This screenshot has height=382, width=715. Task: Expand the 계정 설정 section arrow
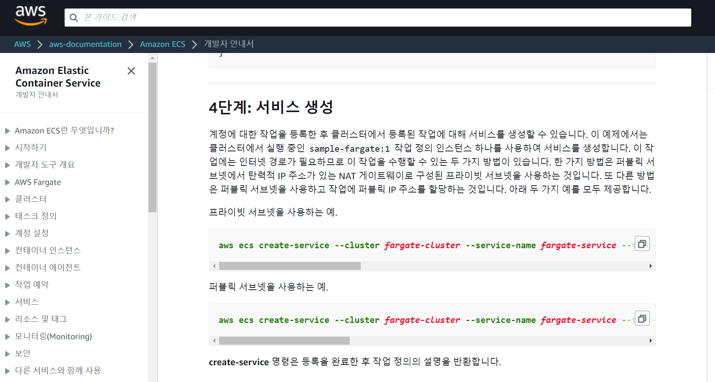(7, 234)
